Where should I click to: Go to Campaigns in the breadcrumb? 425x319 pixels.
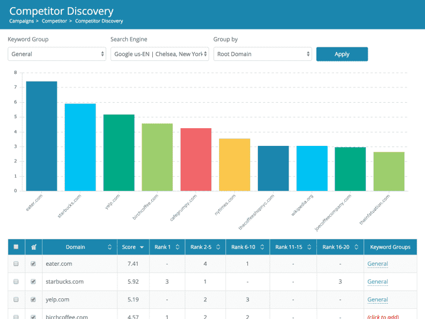click(x=21, y=21)
